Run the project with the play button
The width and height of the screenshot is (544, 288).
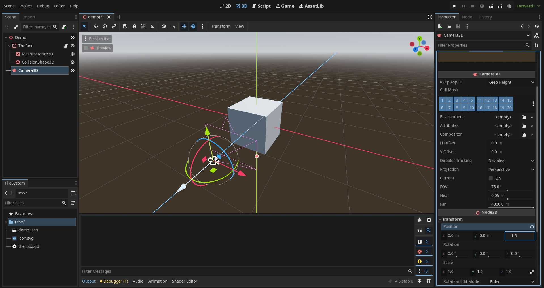[x=454, y=6]
